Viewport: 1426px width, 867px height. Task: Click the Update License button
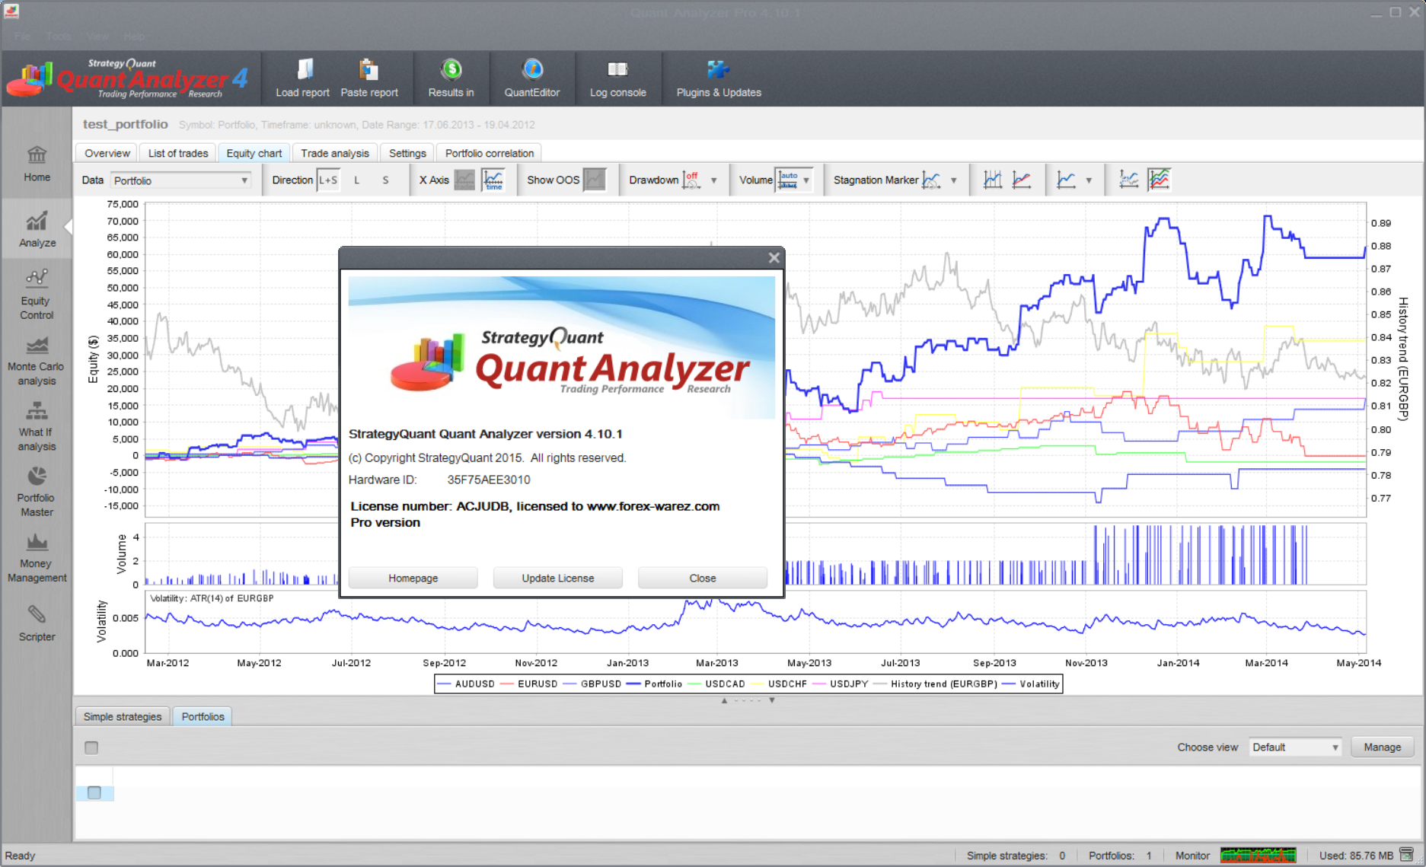557,578
